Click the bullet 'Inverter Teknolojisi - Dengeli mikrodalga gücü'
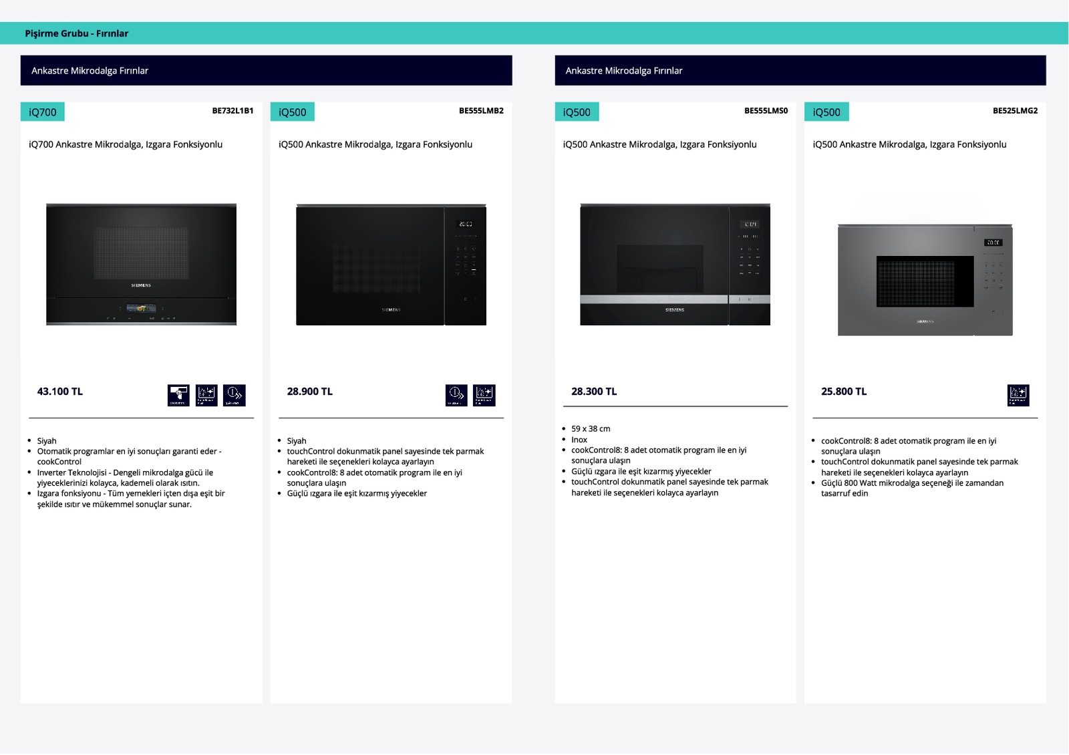 click(x=125, y=478)
